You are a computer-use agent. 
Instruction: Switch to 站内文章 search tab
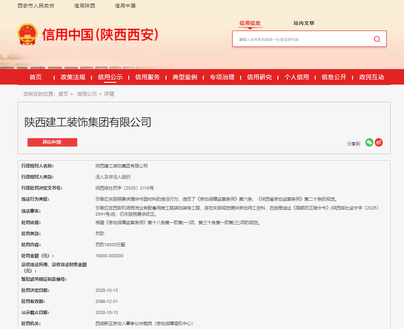pyautogui.click(x=304, y=23)
